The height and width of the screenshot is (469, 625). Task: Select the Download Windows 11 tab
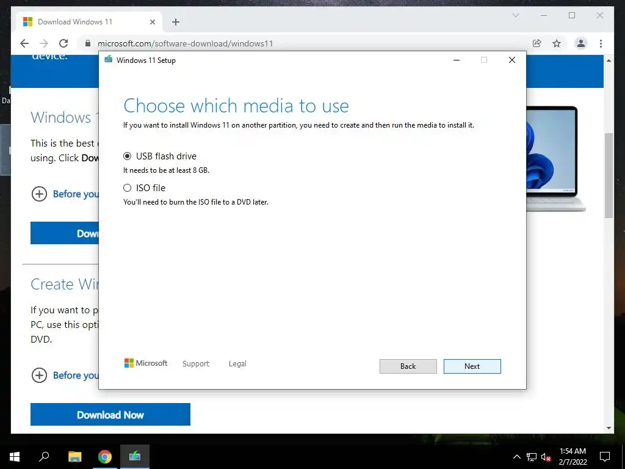point(89,22)
